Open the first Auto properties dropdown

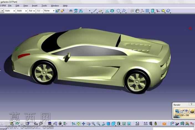click(x=10, y=11)
